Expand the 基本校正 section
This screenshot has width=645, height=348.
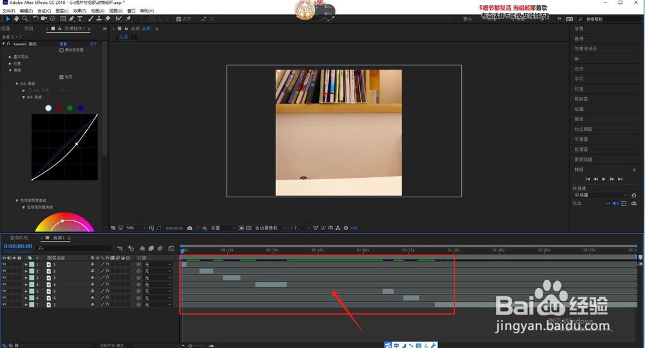10,57
